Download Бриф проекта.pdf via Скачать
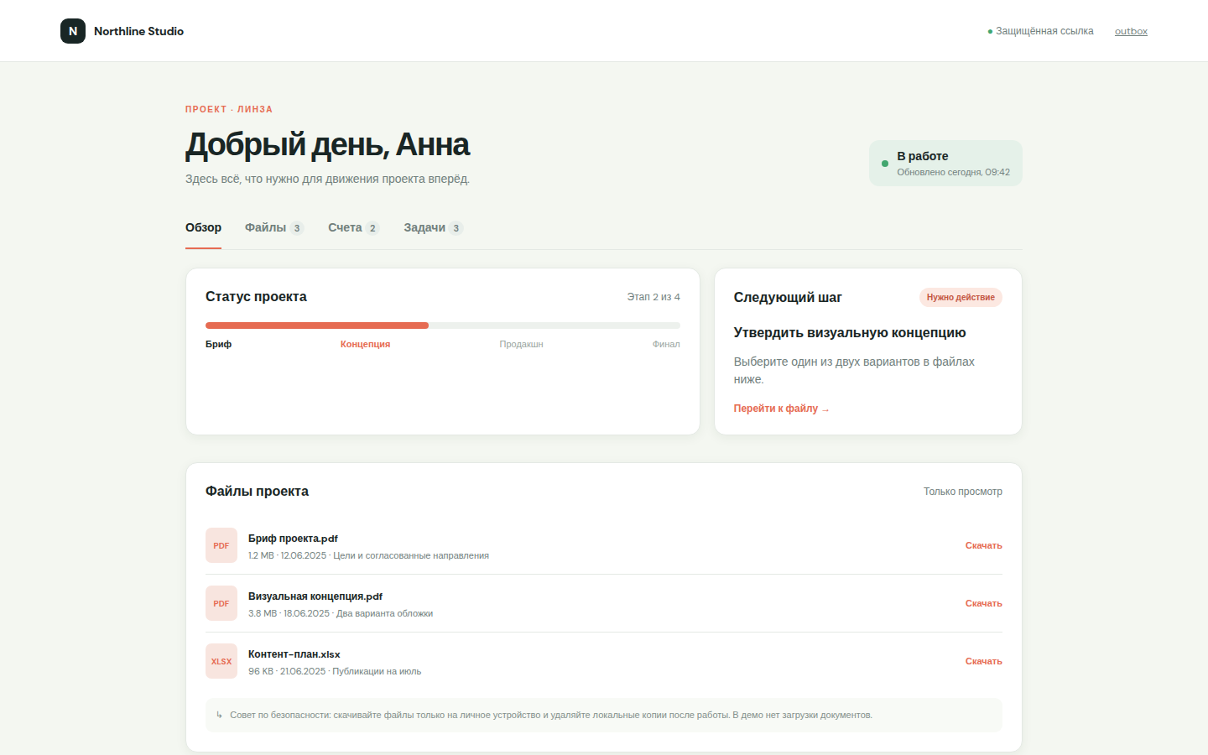The height and width of the screenshot is (755, 1208). (983, 545)
